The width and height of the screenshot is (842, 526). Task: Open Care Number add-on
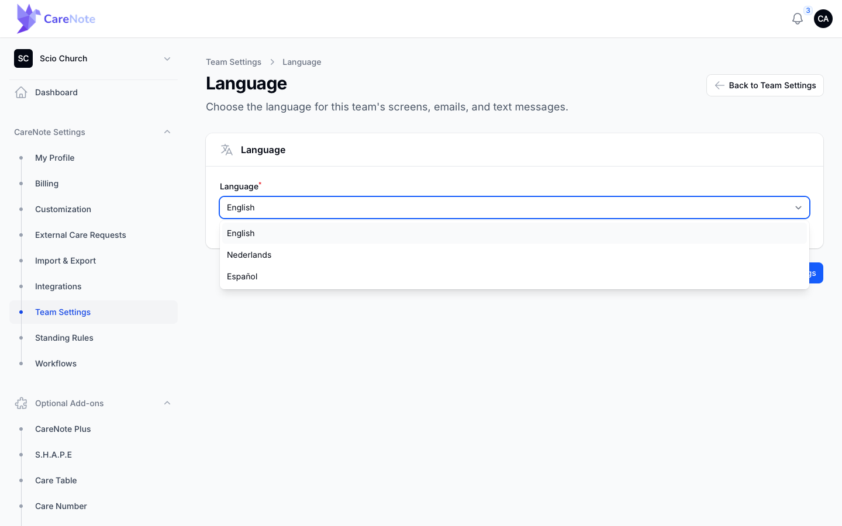94,506
